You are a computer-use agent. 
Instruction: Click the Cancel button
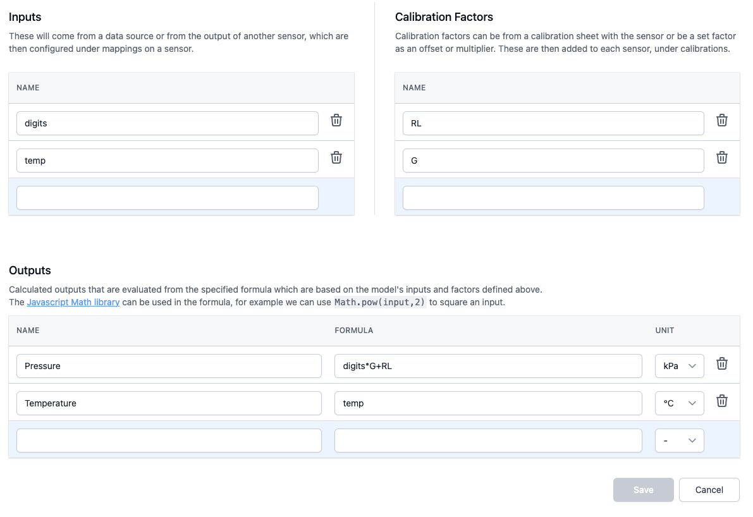709,490
